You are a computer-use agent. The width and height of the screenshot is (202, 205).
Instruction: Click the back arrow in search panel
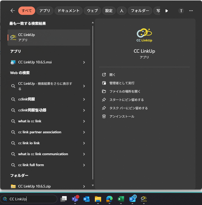(13, 11)
